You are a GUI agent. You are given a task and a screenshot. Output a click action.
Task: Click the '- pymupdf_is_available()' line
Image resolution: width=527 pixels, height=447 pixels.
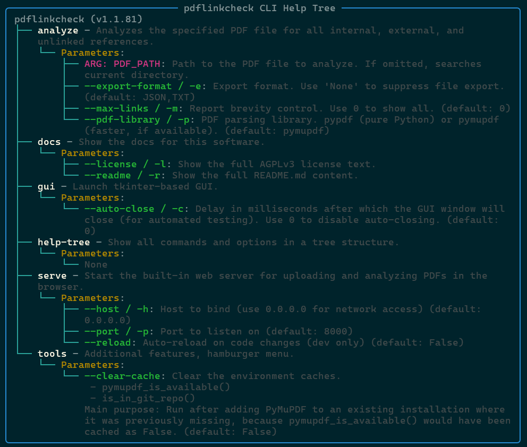pyautogui.click(x=160, y=387)
